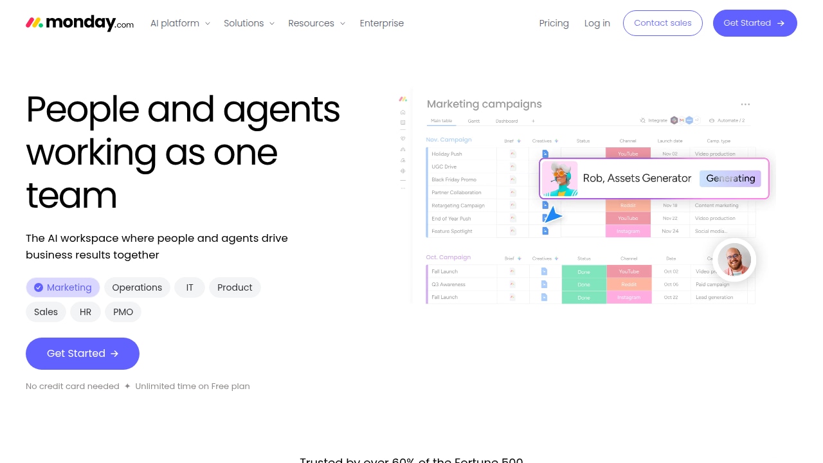Viewport: 823px width, 463px height.
Task: Click the Creatives file icon in Holiday Push row
Action: (x=545, y=154)
